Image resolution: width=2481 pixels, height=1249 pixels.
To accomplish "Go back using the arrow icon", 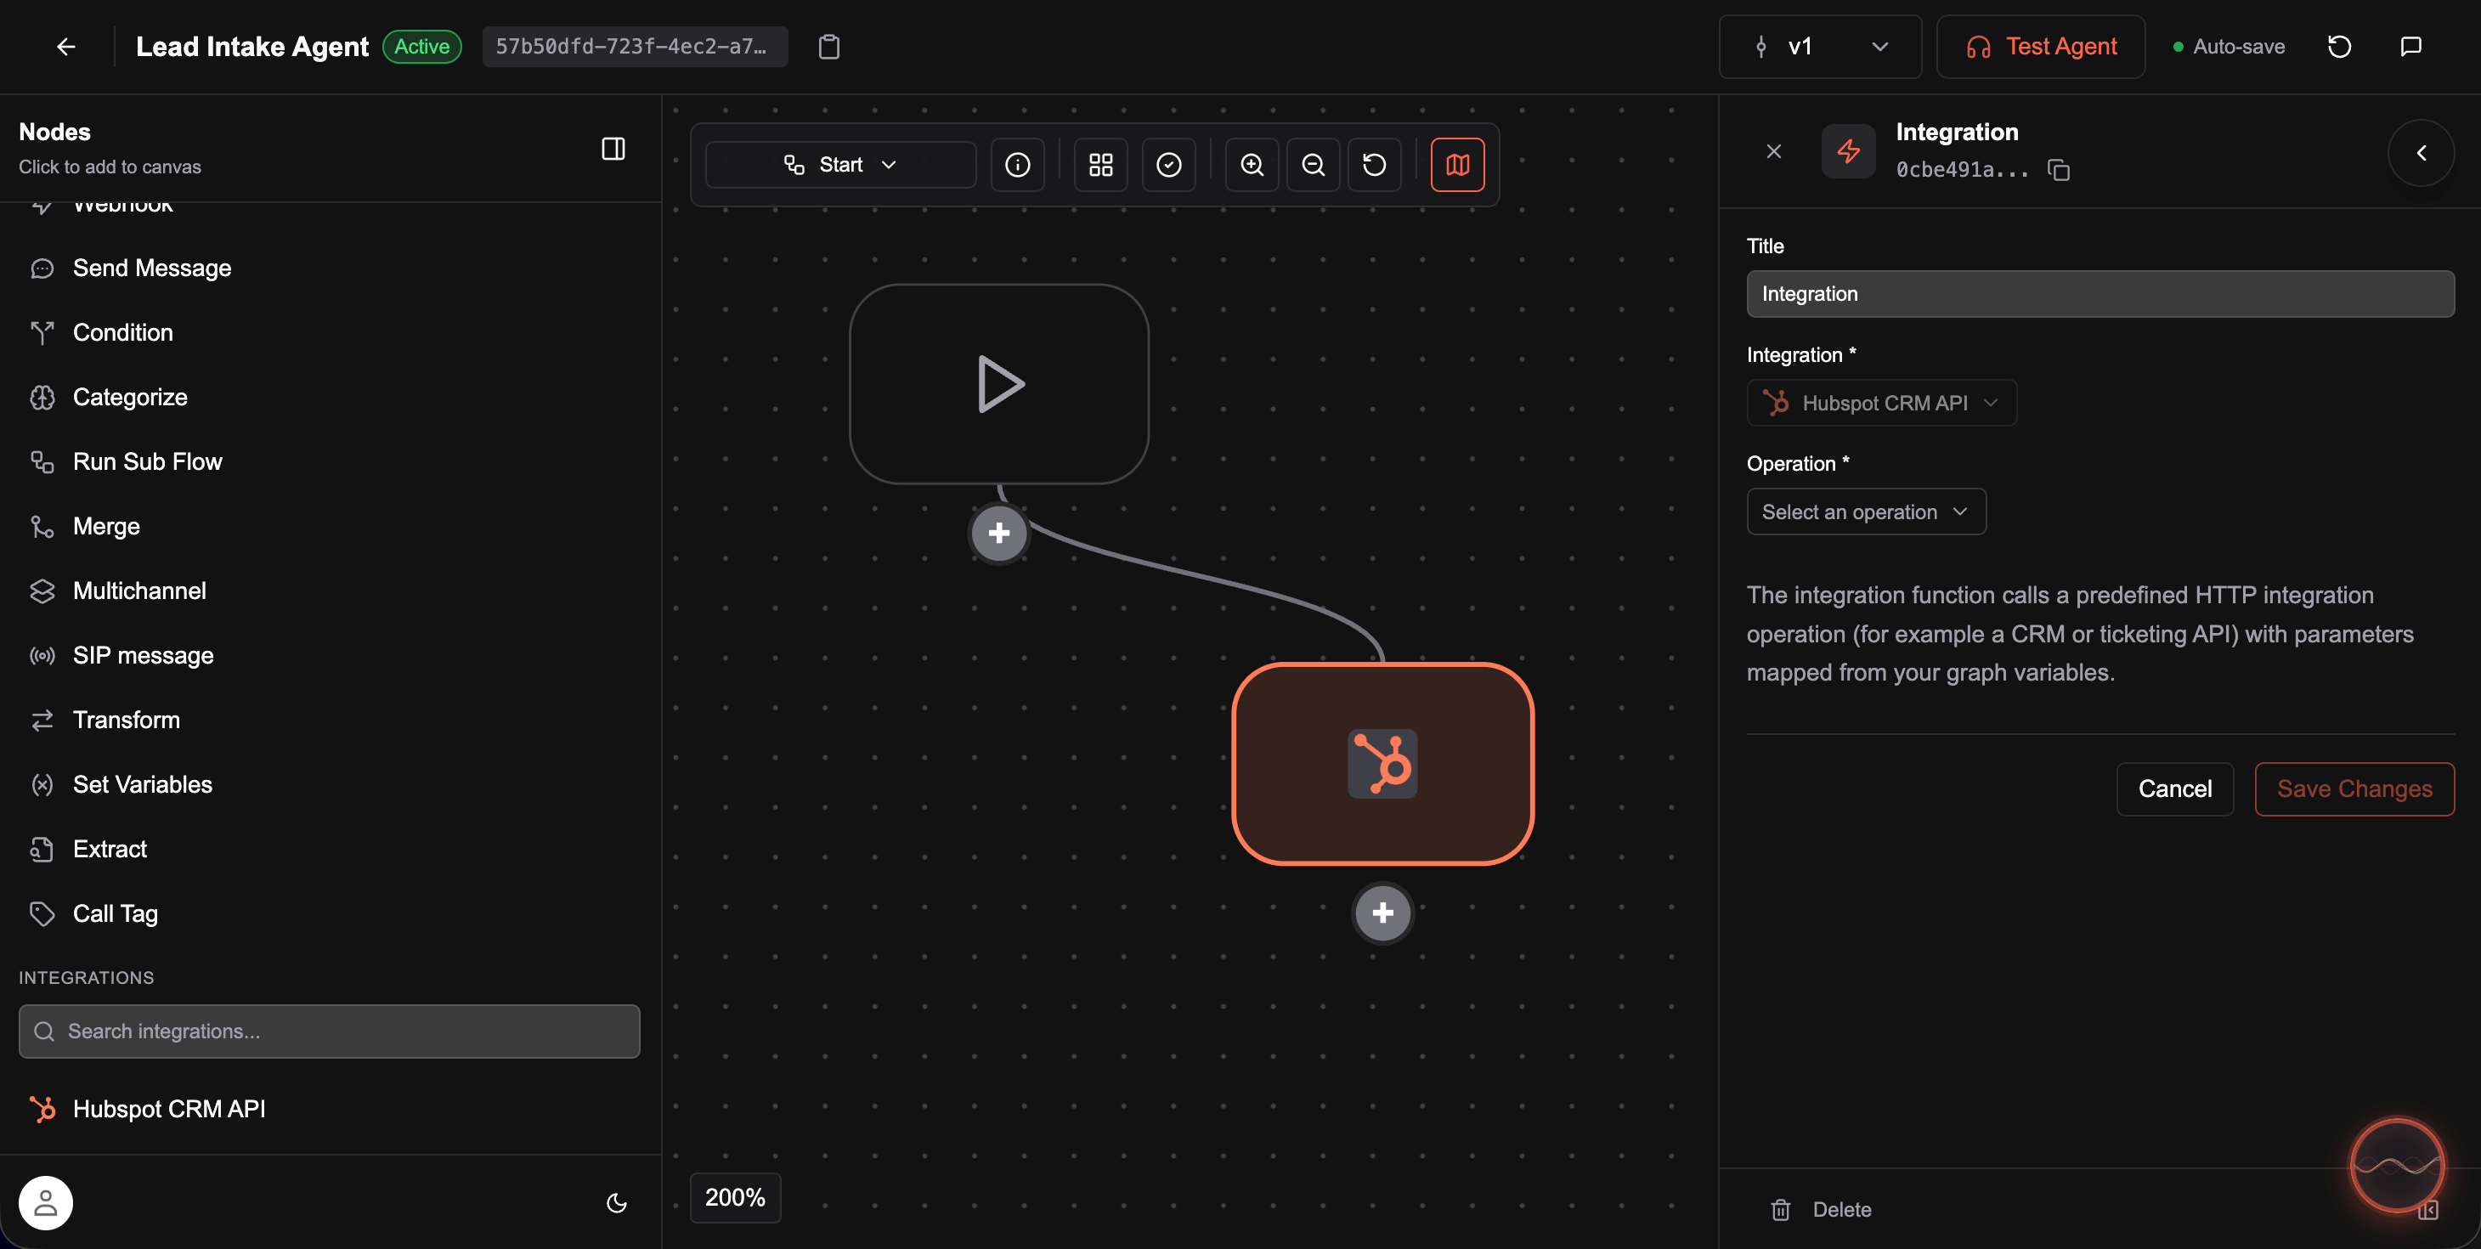I will (65, 46).
